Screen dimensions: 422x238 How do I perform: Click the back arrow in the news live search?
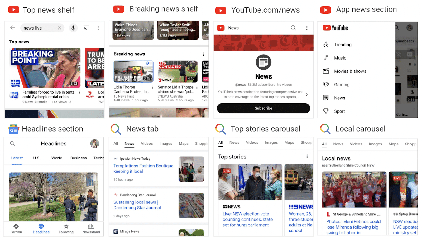(x=13, y=28)
